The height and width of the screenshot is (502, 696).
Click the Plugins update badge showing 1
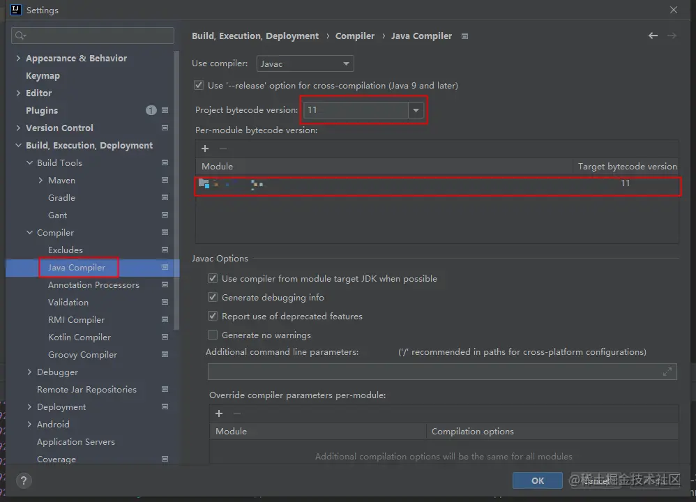coord(151,110)
